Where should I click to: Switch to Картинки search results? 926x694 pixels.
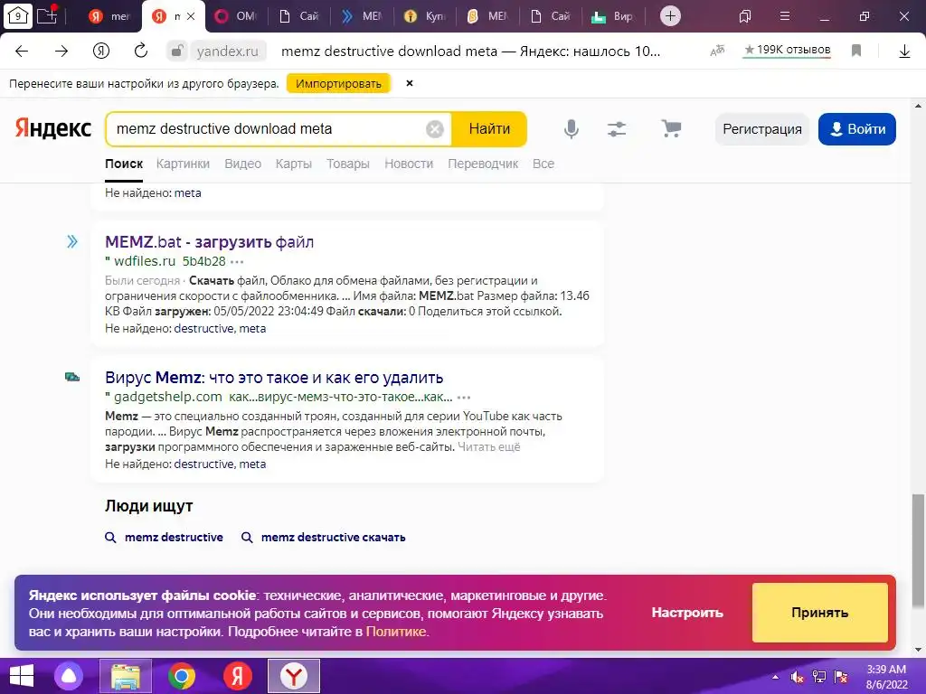pos(183,164)
